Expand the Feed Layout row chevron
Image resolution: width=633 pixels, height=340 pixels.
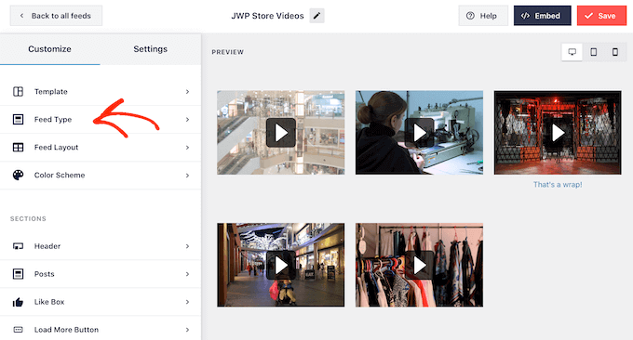tap(187, 148)
